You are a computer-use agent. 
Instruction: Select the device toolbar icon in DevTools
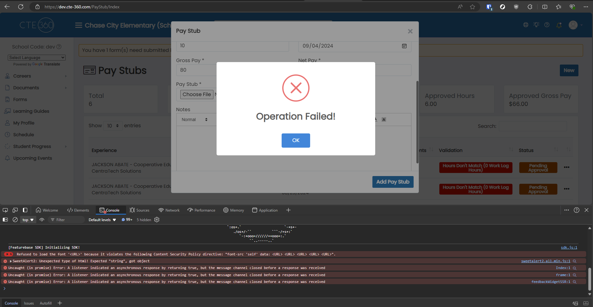pyautogui.click(x=15, y=210)
